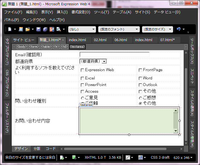Click the quick tag selector left arrow
Viewport: 200px width, 165px height.
[14, 47]
